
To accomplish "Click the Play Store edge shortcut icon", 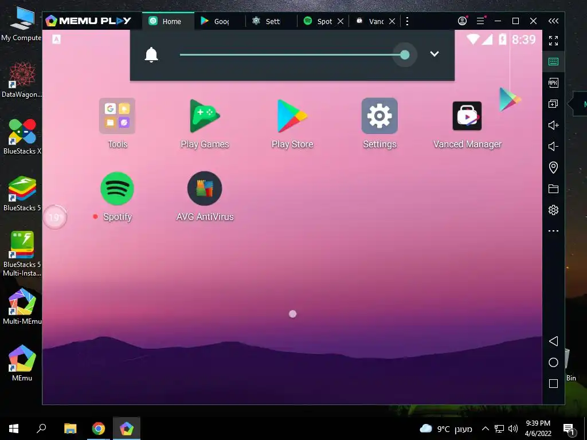I will click(x=510, y=99).
